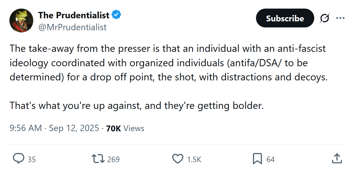Click the 269 reposts count
This screenshot has width=355, height=171.
tap(113, 159)
